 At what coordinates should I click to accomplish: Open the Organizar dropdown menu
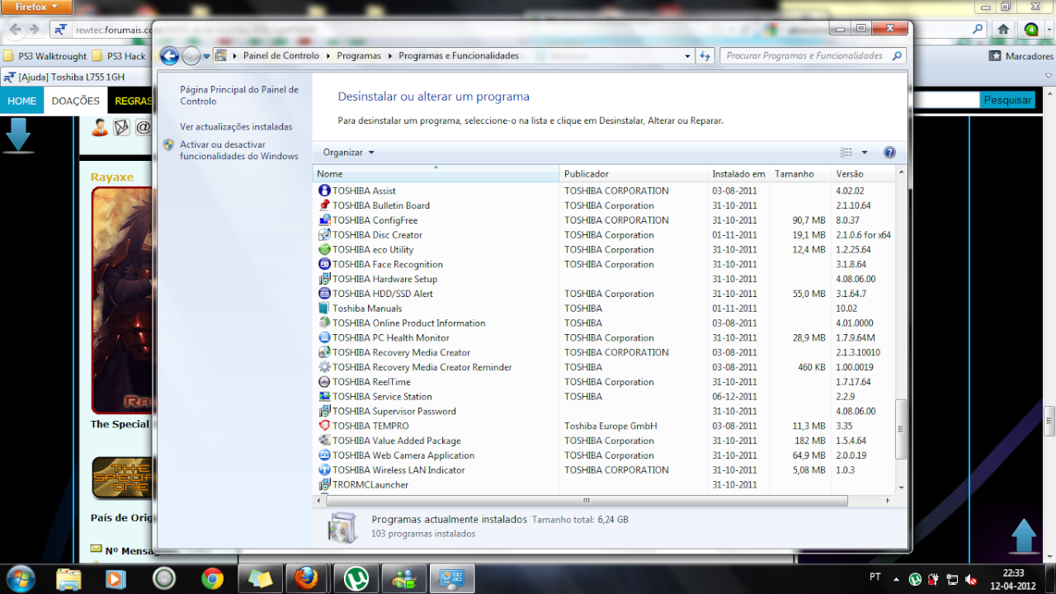click(349, 153)
